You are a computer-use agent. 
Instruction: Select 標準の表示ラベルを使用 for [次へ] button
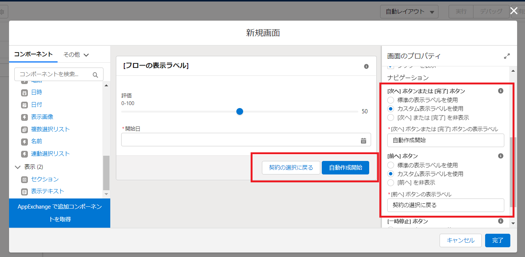tap(391, 100)
